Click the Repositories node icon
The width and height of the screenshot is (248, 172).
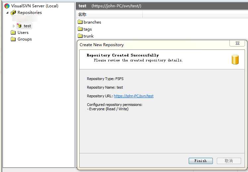pos(13,13)
